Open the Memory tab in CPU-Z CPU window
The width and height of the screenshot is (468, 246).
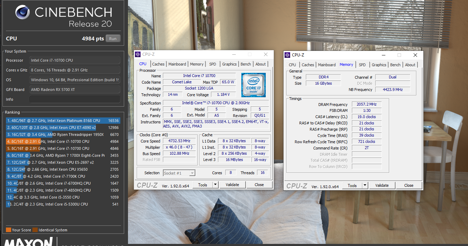(x=197, y=64)
